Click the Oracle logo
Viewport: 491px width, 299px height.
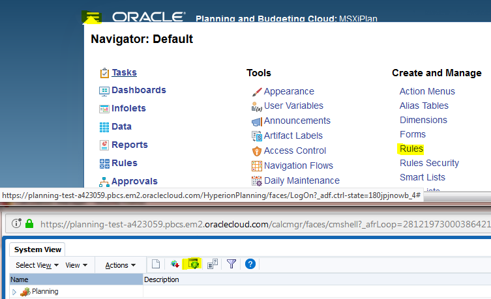(x=149, y=16)
